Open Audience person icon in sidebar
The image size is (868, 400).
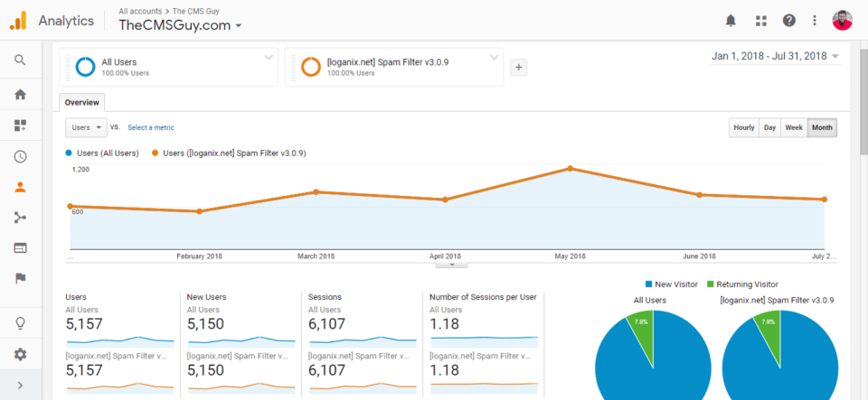point(21,187)
